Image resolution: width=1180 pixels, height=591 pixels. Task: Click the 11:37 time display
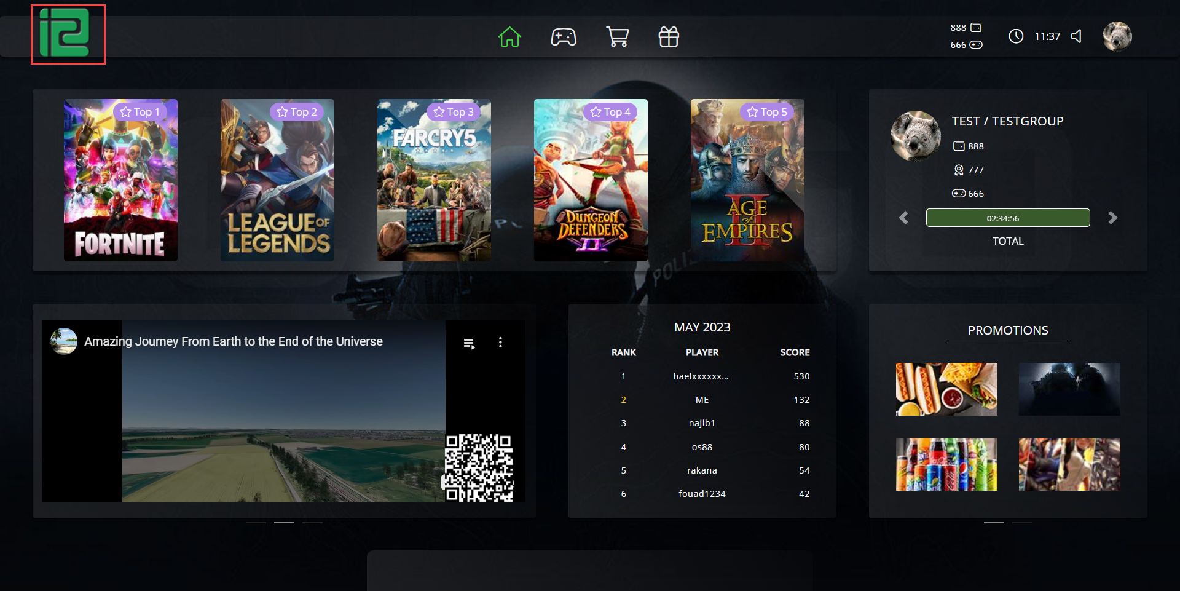1047,36
